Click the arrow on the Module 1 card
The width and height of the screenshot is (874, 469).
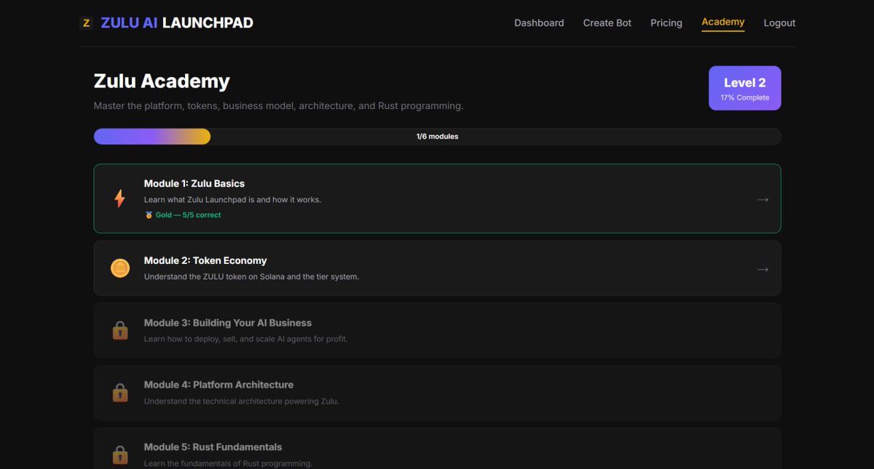pos(763,199)
